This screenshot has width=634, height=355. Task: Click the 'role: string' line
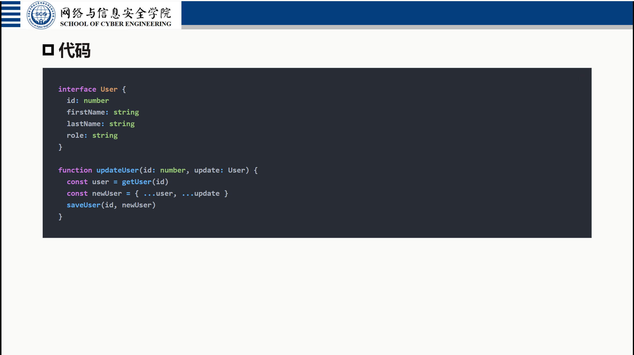click(92, 135)
